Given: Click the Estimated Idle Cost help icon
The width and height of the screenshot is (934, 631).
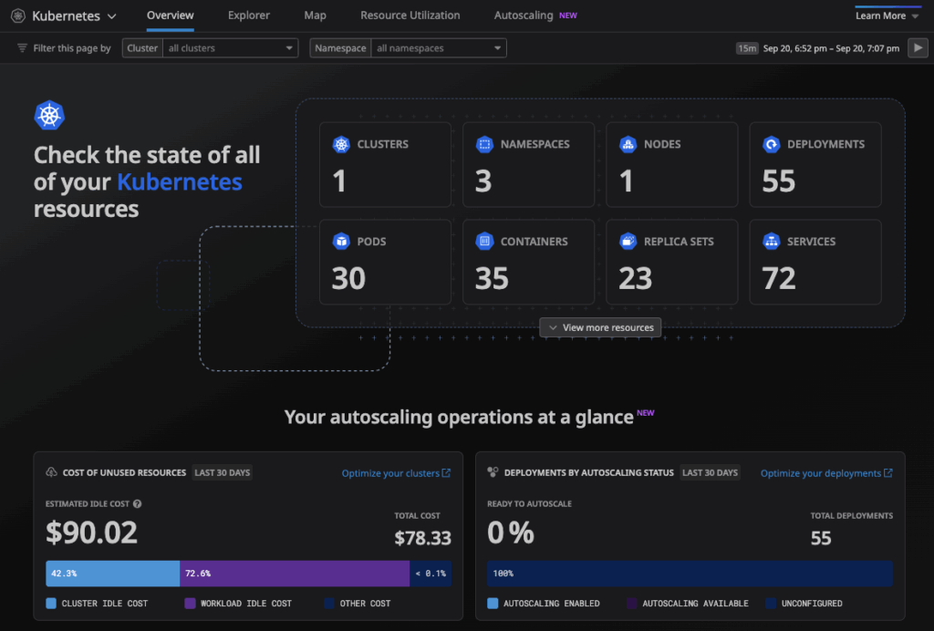Looking at the screenshot, I should tap(138, 503).
